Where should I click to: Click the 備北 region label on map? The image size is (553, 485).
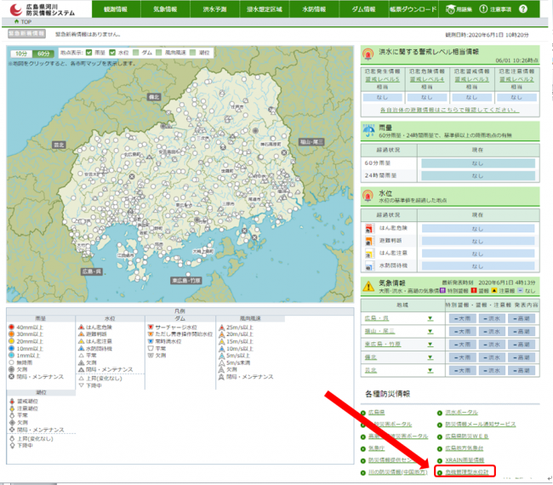point(154,97)
